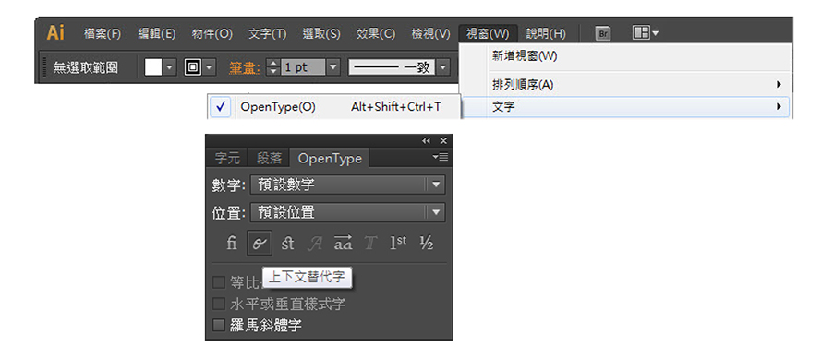
Task: Enable discretionary ligatures st icon
Action: [x=287, y=243]
